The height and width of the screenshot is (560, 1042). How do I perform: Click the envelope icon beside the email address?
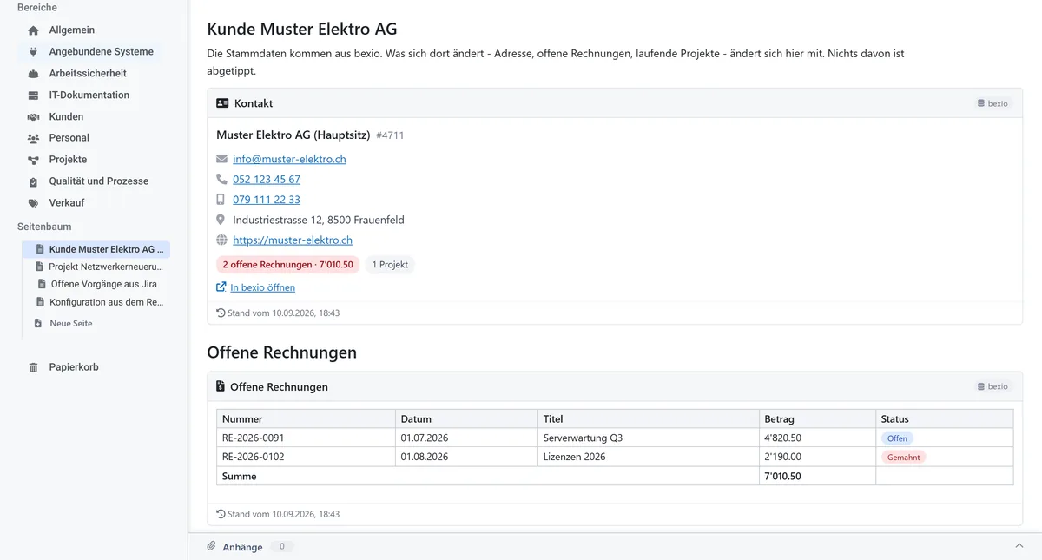[221, 159]
